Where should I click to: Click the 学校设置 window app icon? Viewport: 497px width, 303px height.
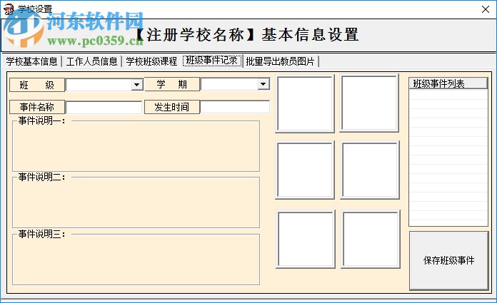click(x=9, y=9)
